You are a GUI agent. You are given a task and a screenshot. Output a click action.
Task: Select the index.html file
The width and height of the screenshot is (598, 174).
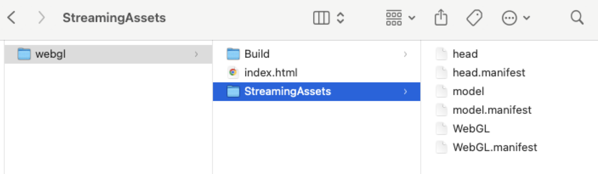click(x=271, y=73)
